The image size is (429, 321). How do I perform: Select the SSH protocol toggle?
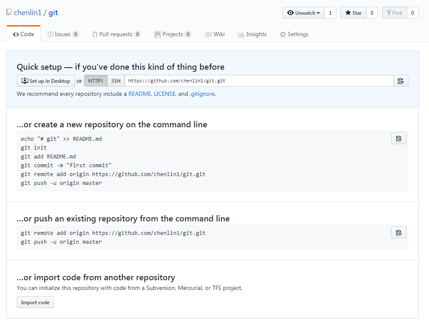coord(116,81)
